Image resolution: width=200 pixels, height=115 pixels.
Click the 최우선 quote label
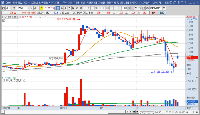pos(89,13)
